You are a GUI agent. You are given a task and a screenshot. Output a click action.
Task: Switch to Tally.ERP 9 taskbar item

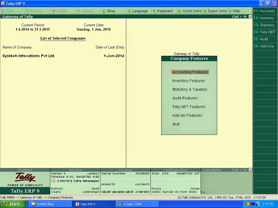(94, 204)
